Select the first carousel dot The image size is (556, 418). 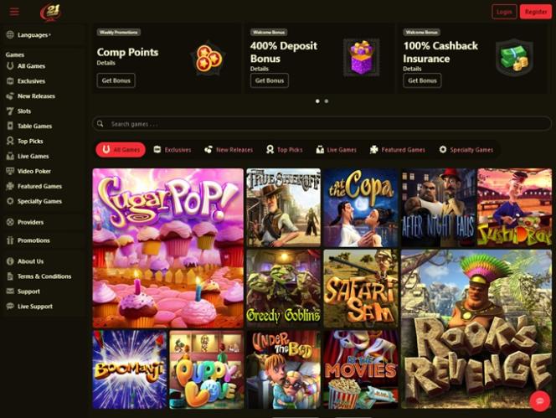click(317, 101)
